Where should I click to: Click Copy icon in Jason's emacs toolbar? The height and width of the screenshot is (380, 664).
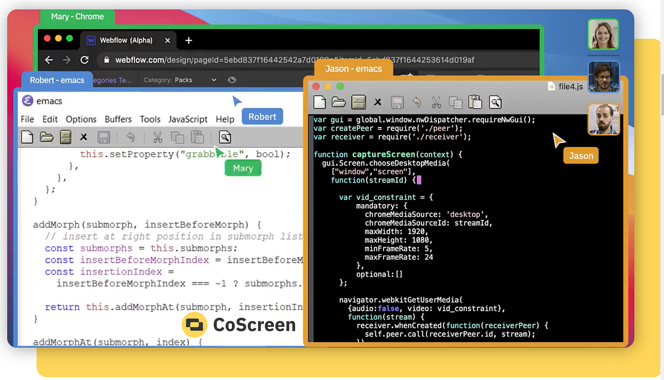click(455, 102)
